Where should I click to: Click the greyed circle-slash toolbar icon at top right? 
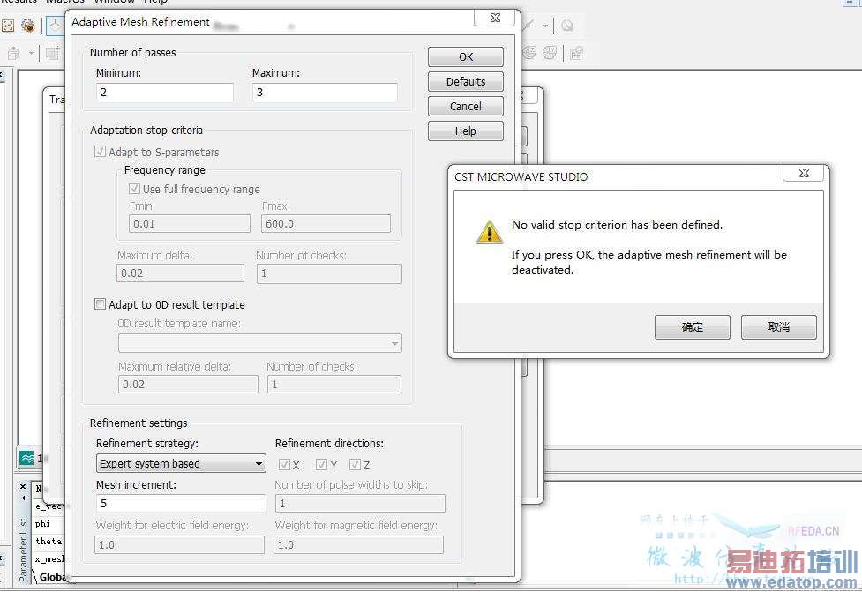[x=567, y=26]
